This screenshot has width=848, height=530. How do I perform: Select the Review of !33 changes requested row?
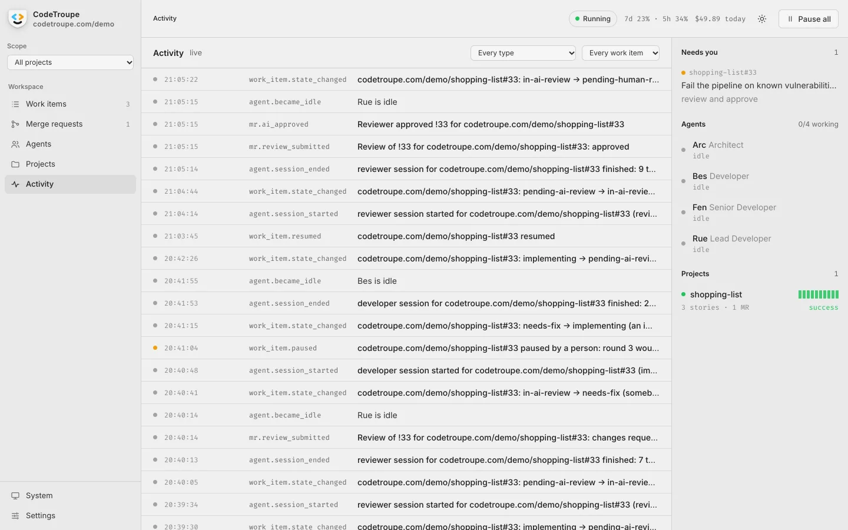[406, 438]
